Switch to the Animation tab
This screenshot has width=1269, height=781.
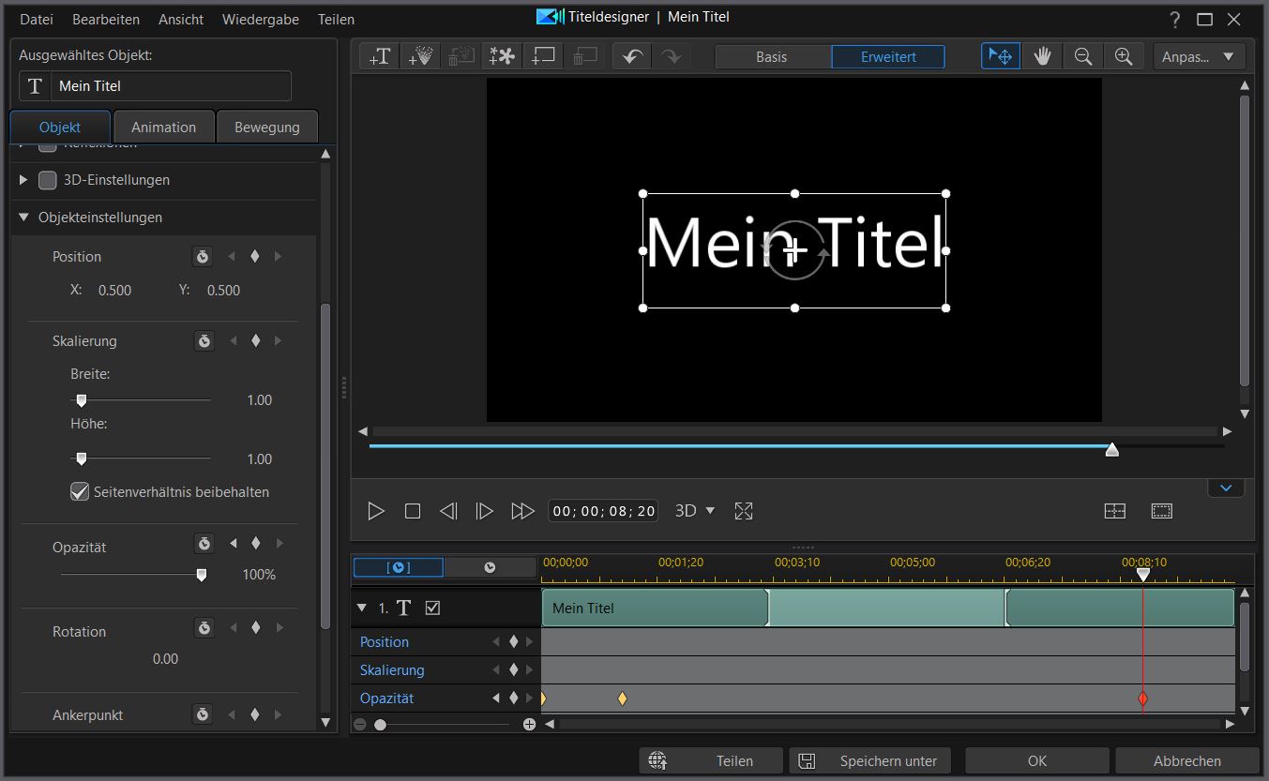163,128
